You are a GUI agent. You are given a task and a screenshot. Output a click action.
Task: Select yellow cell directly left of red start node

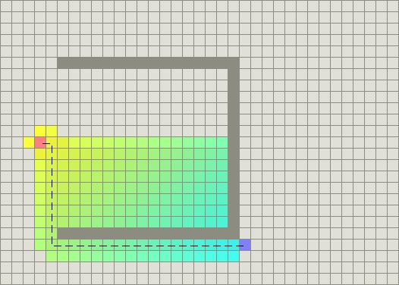(29, 142)
